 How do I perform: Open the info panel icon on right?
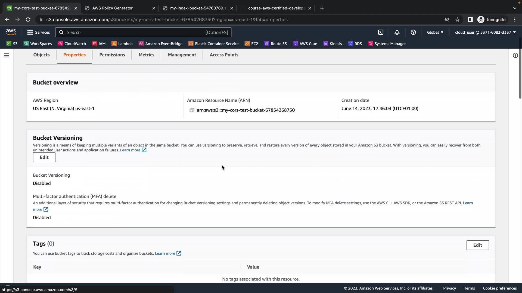515,55
